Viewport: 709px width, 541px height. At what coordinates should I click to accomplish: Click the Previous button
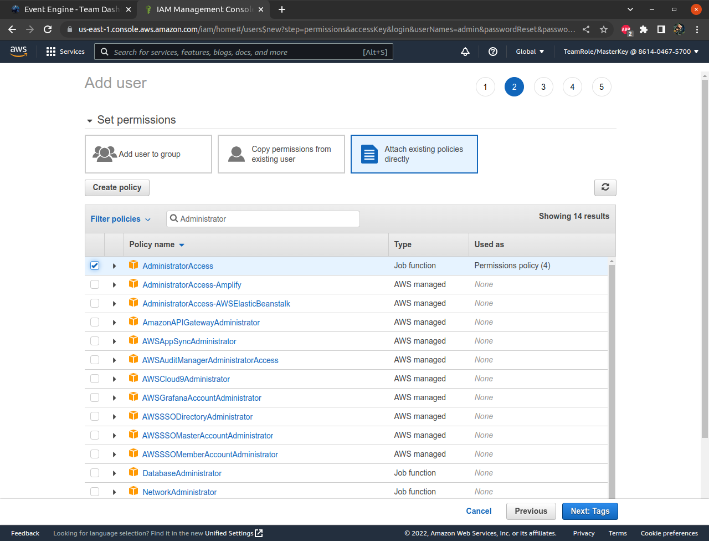(531, 511)
